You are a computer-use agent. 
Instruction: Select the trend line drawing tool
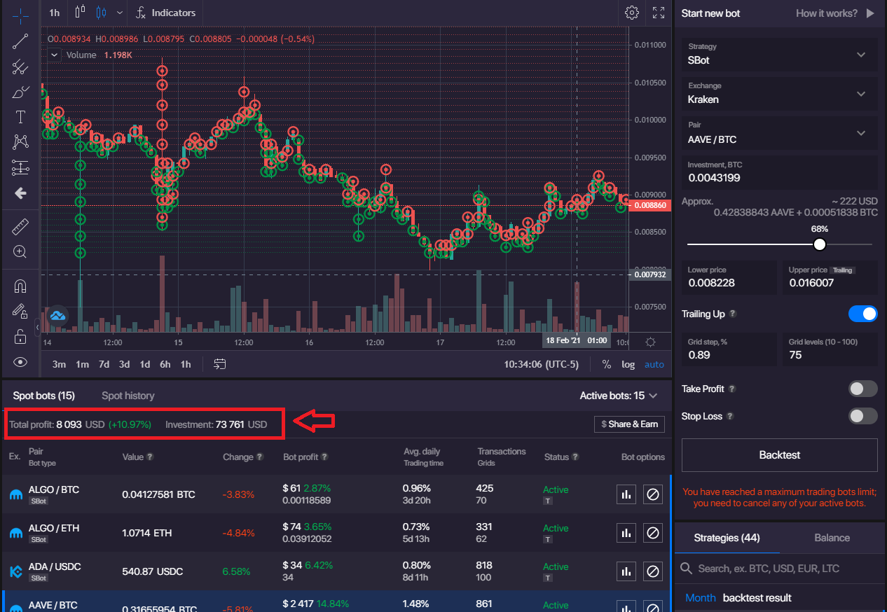(20, 41)
